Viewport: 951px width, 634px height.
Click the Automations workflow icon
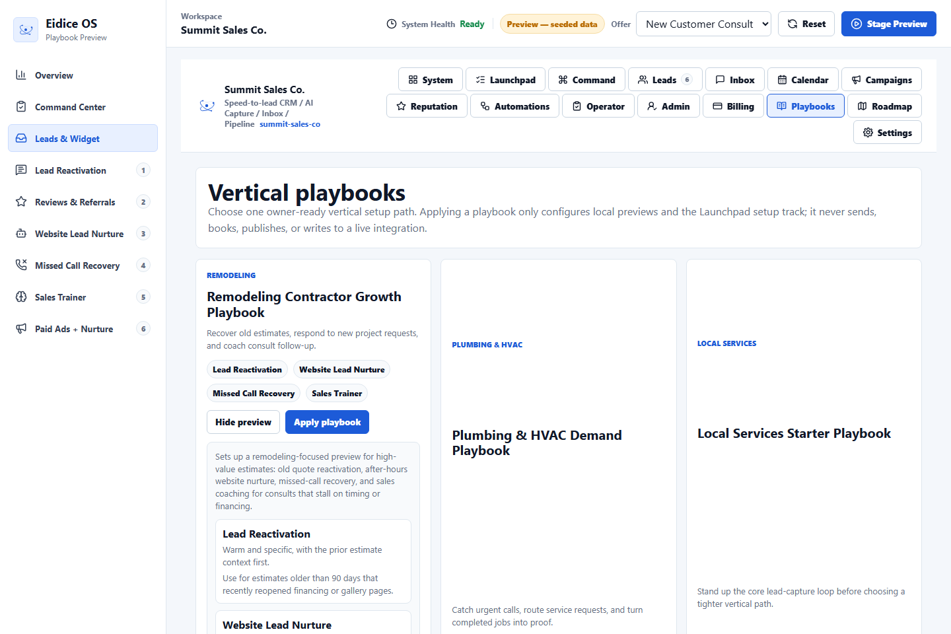485,106
